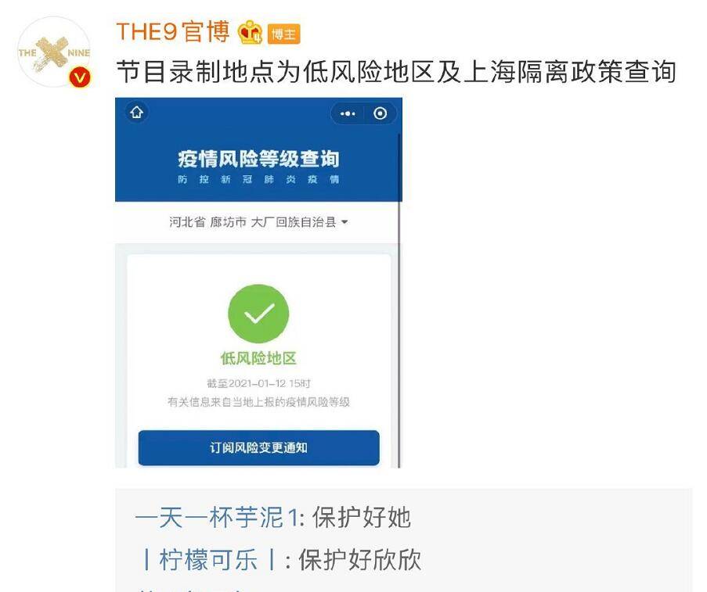Open commenter 丨柠檬可乐丨 profile

click(209, 560)
